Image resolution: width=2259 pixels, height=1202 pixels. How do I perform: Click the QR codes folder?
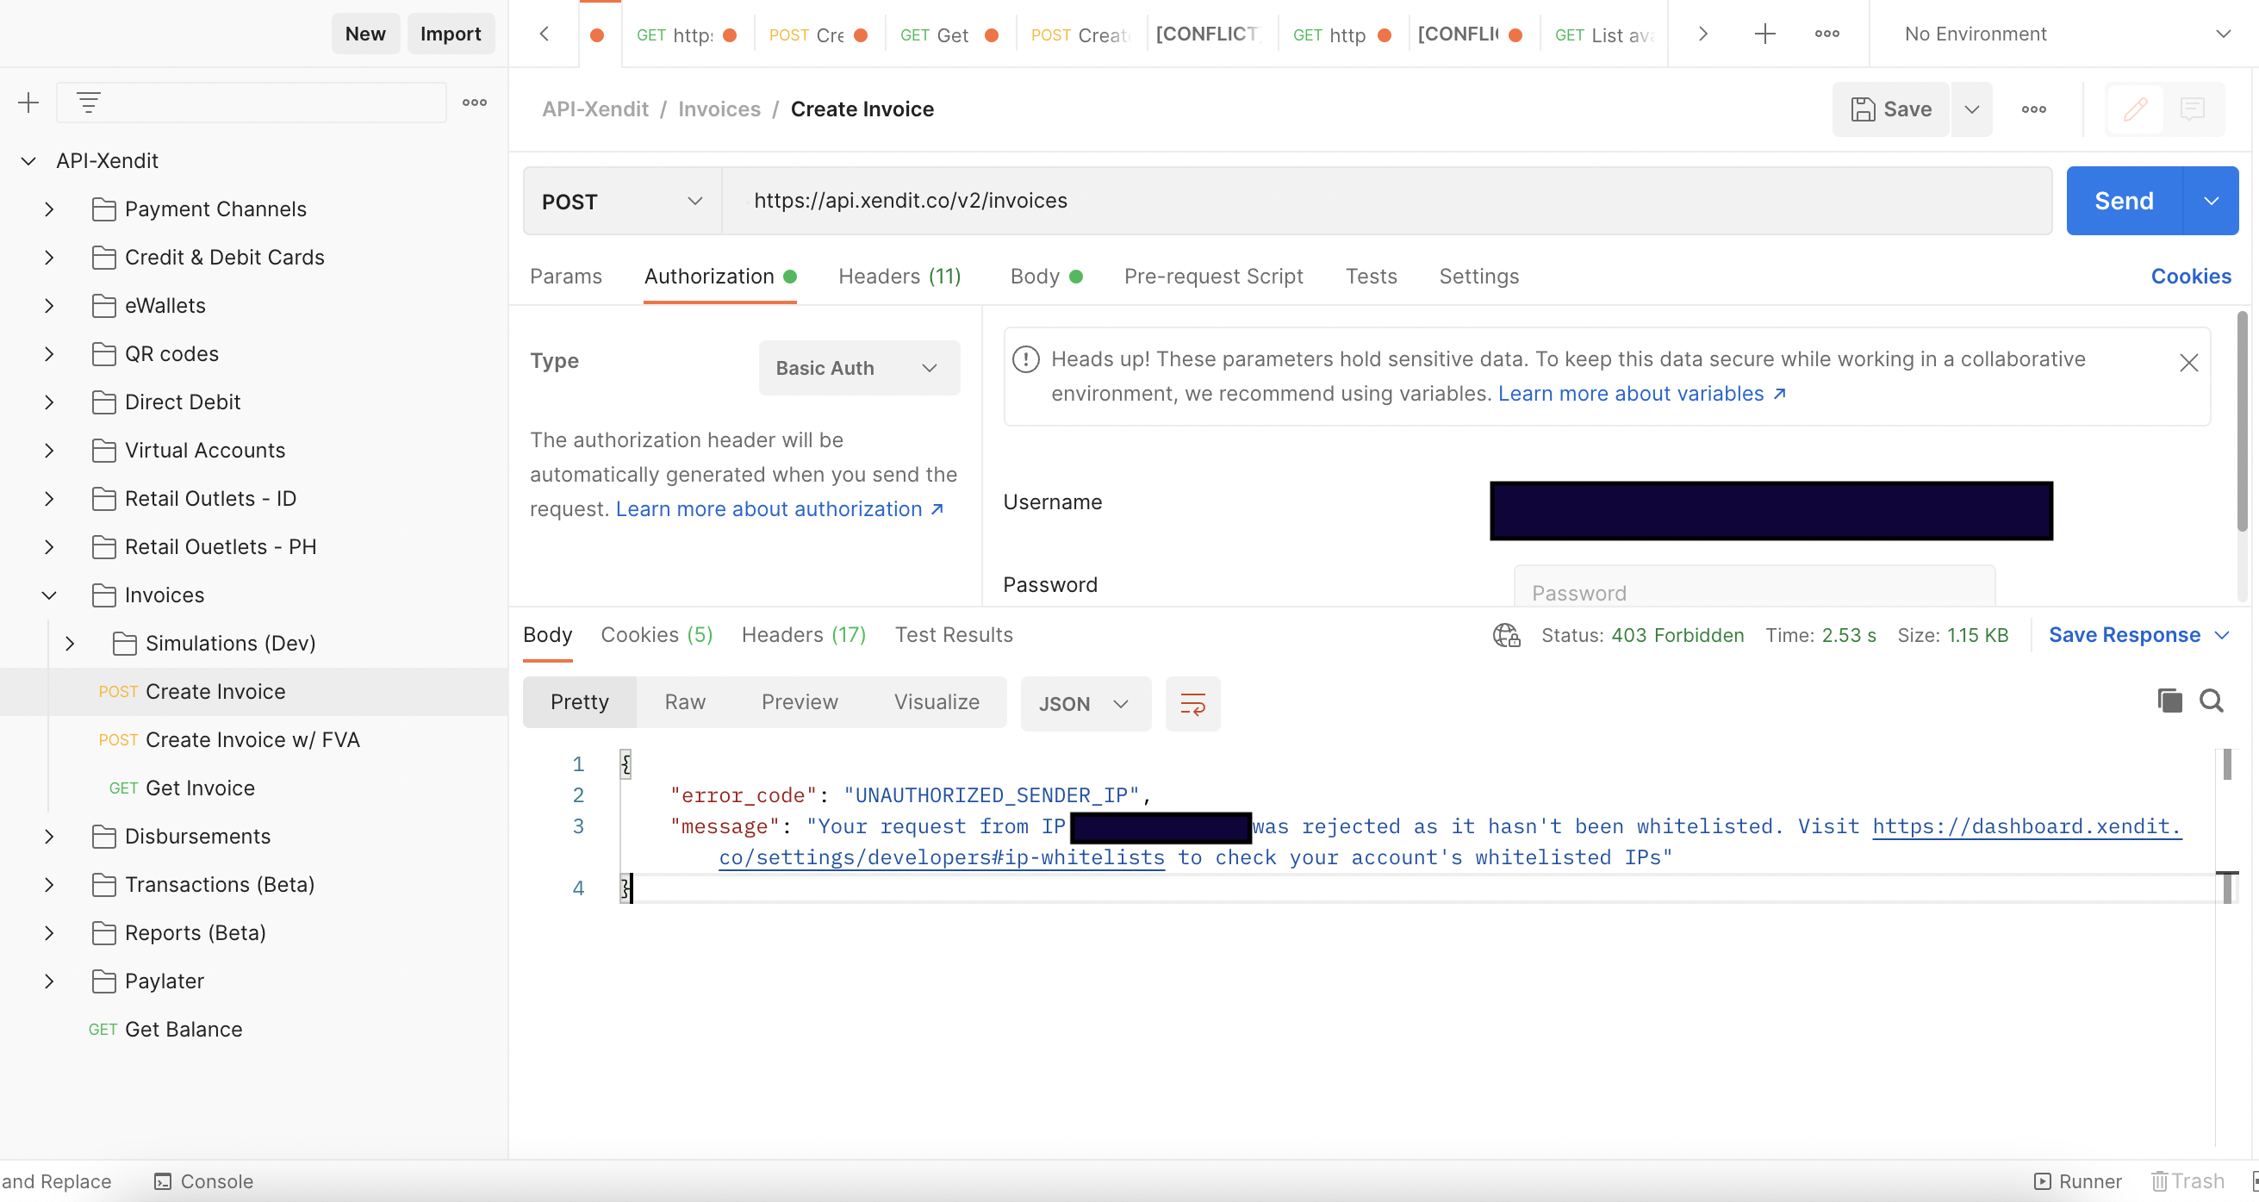(172, 353)
